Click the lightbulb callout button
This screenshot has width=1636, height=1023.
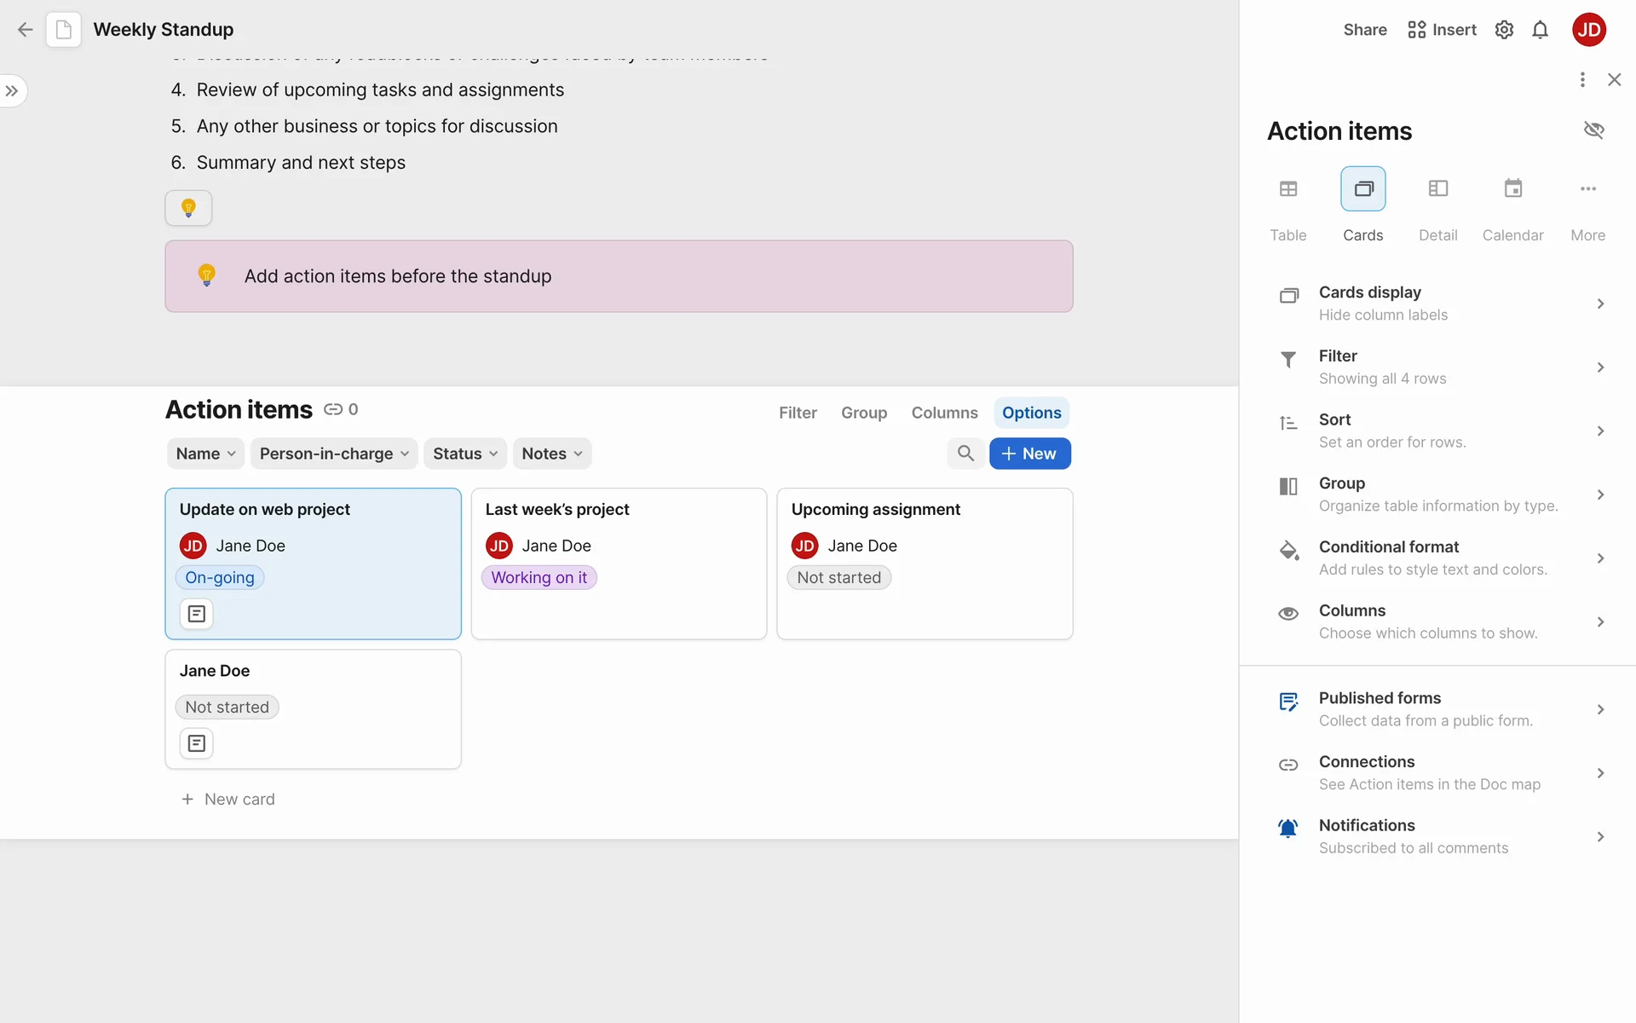coord(188,208)
